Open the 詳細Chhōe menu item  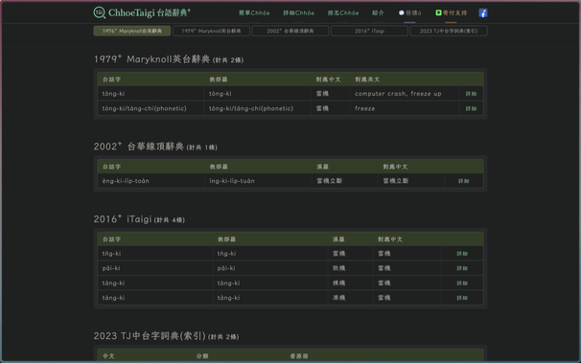pyautogui.click(x=299, y=13)
